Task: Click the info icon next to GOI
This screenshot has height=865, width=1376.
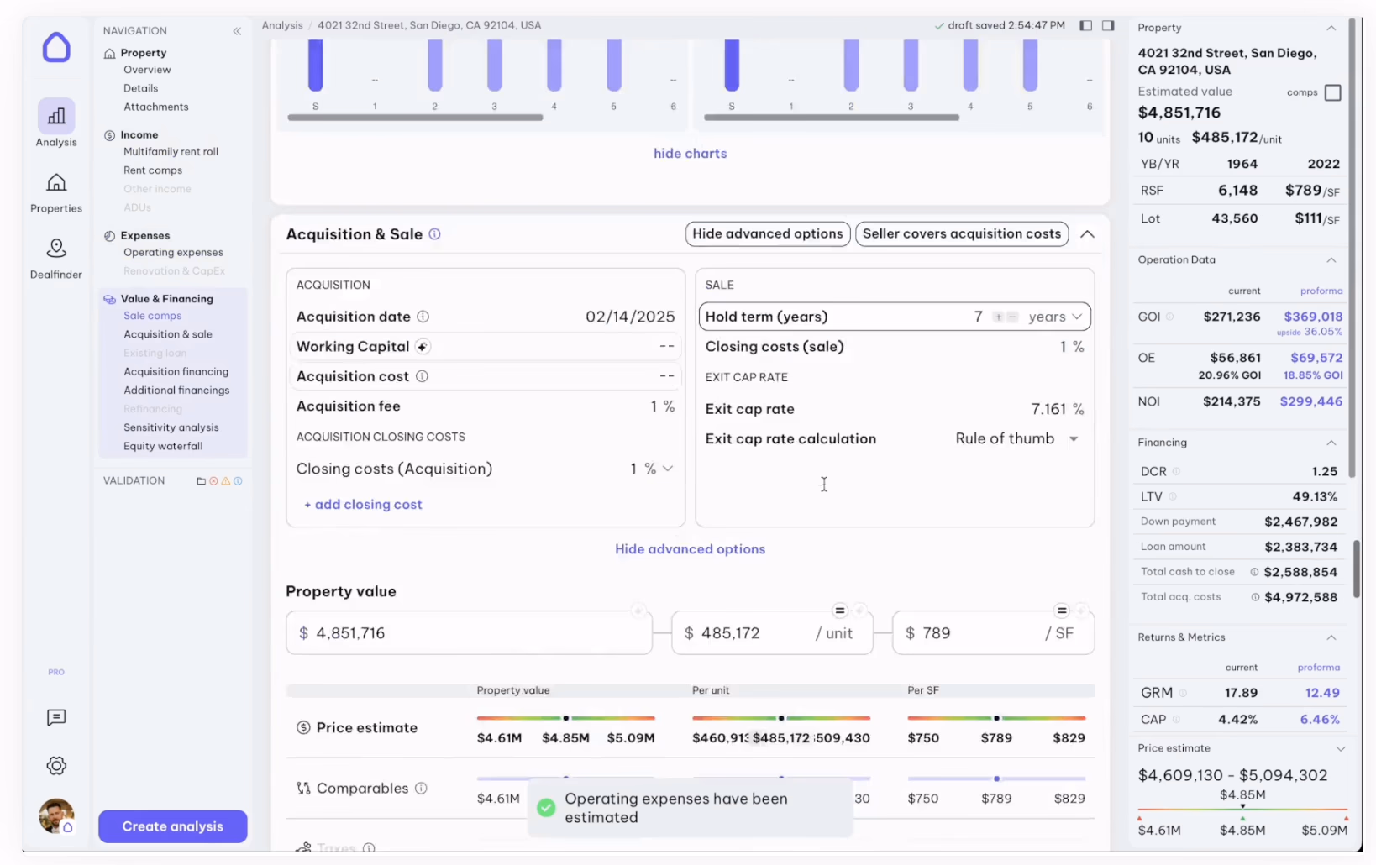Action: tap(1169, 317)
